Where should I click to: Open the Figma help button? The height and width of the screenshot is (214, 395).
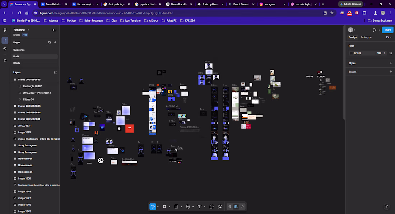pos(387,207)
